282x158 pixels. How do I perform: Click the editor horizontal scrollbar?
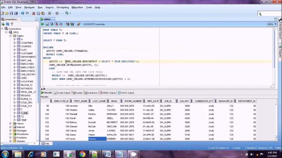coord(157,86)
